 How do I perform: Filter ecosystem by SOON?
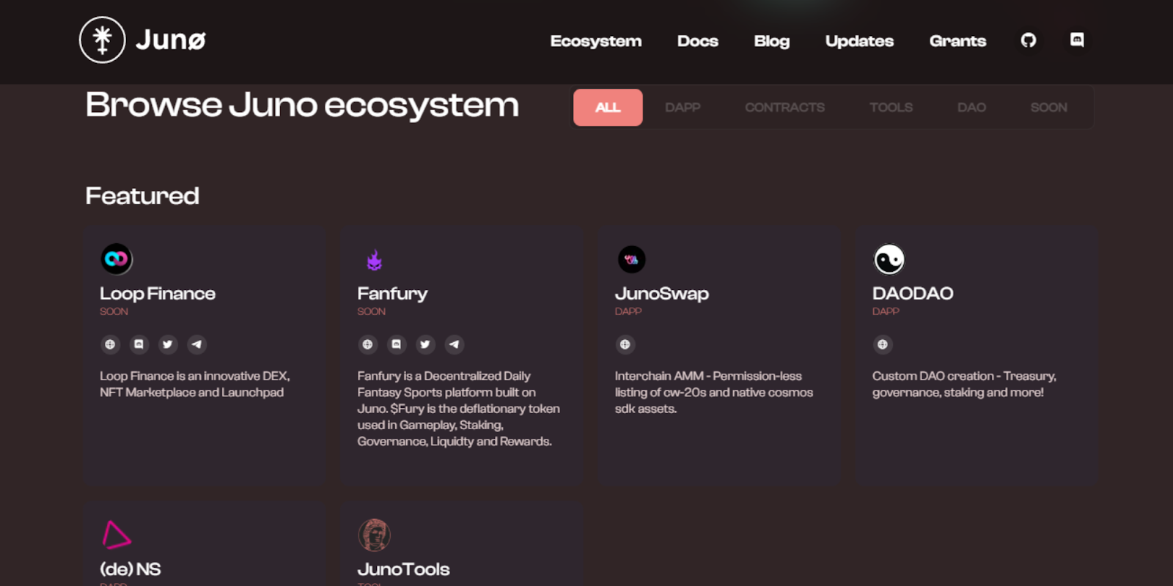coord(1048,108)
